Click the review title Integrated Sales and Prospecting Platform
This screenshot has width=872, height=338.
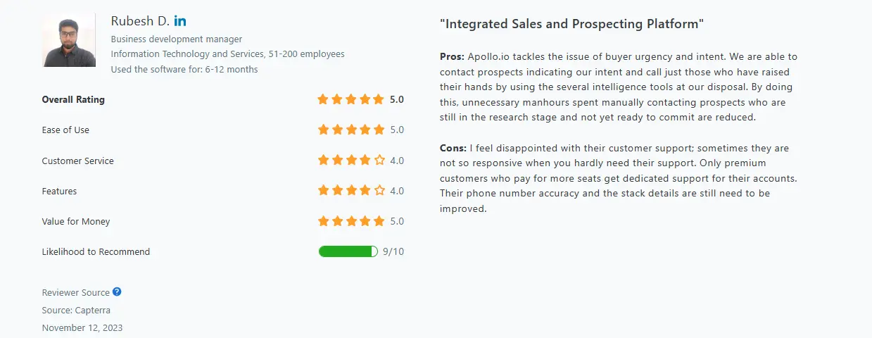(571, 24)
